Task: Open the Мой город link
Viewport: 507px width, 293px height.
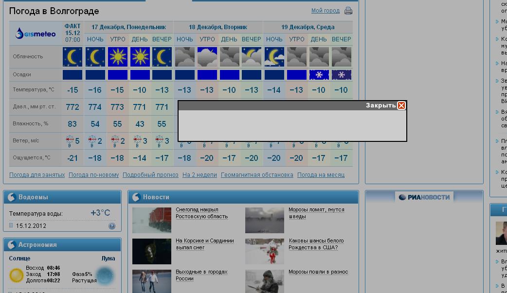Action: [325, 11]
